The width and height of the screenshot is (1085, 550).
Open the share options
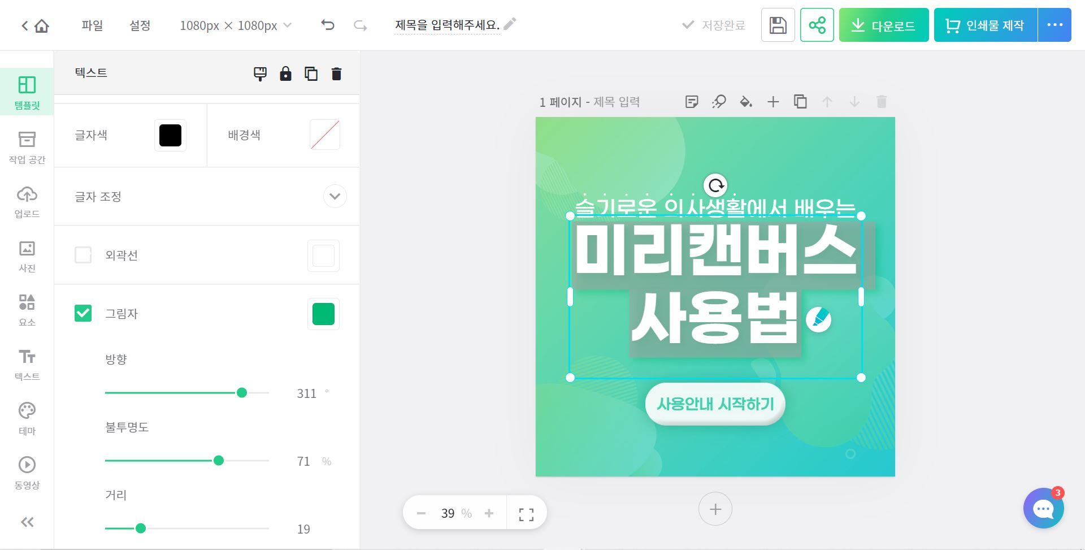click(x=817, y=25)
